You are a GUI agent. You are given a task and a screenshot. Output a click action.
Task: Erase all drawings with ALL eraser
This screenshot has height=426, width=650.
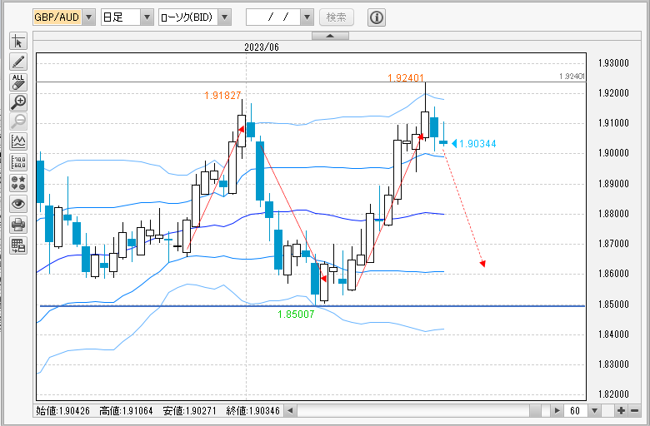coord(18,82)
